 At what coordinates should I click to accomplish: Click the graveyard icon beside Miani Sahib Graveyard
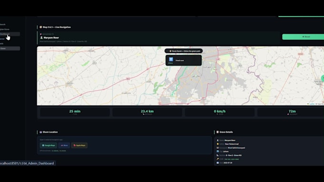click(218, 148)
